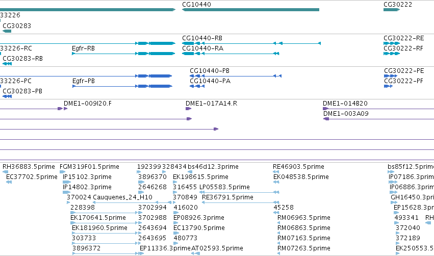Click the DME1-003A09 clone arrow

378,119
